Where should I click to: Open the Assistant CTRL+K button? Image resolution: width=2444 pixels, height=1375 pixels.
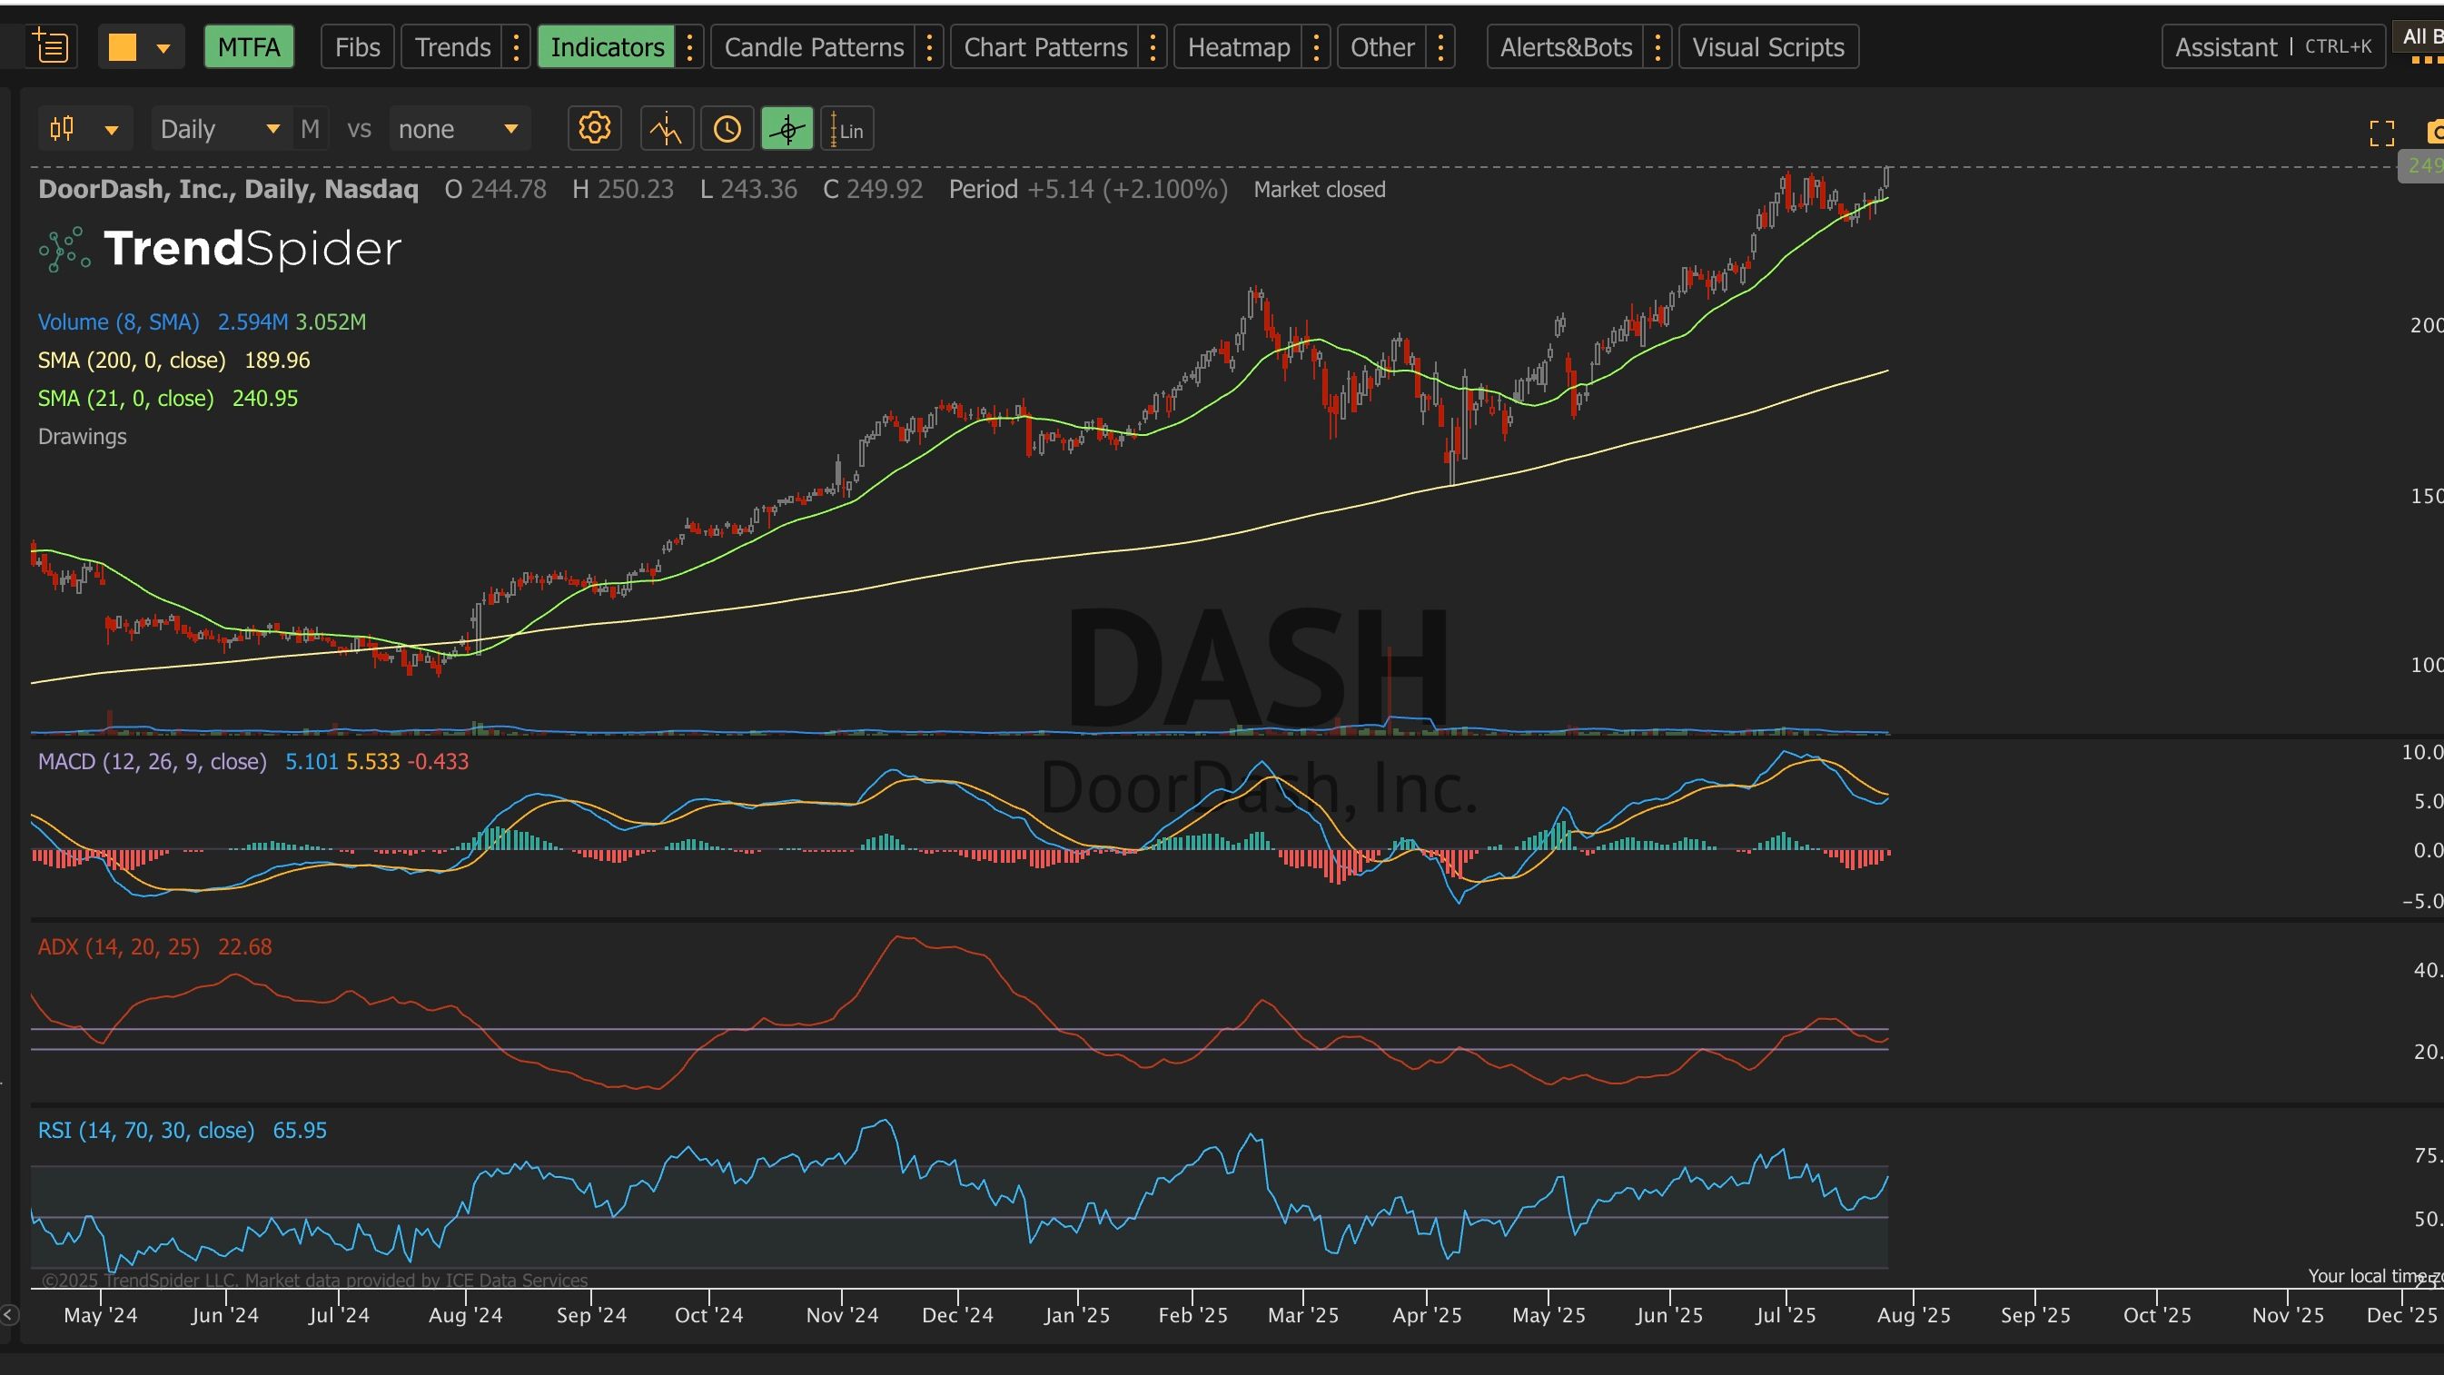tap(2271, 46)
